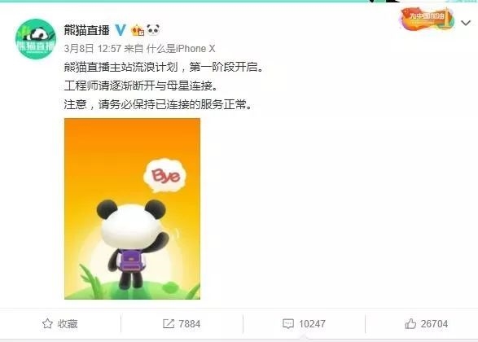
Task: Click like count 26704
Action: 434,324
